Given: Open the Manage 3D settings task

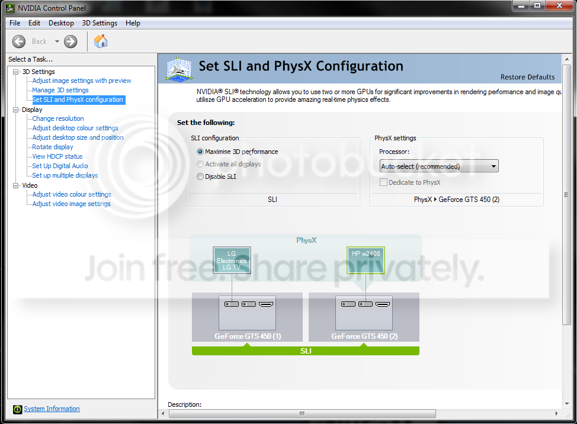Looking at the screenshot, I should pos(60,90).
